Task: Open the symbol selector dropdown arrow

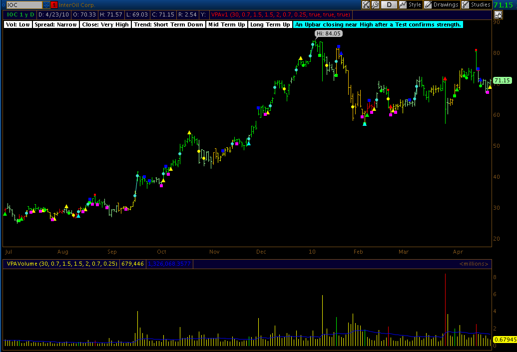Action: click(x=46, y=5)
